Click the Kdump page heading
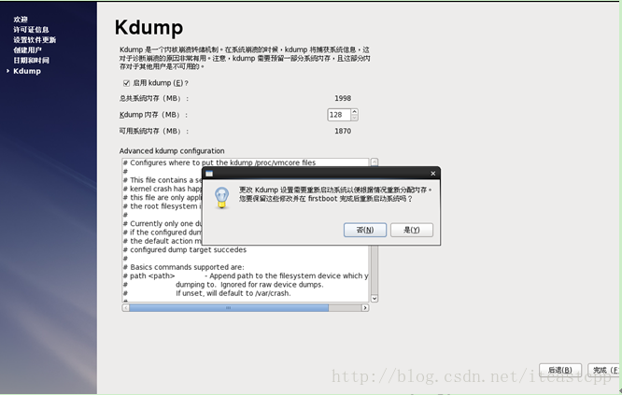The width and height of the screenshot is (622, 395). tap(148, 28)
